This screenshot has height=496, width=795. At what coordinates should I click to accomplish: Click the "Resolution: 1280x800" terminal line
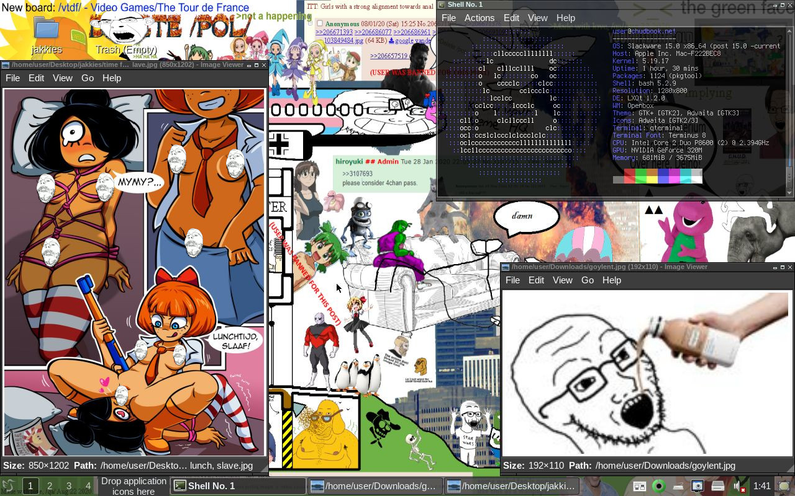(650, 91)
